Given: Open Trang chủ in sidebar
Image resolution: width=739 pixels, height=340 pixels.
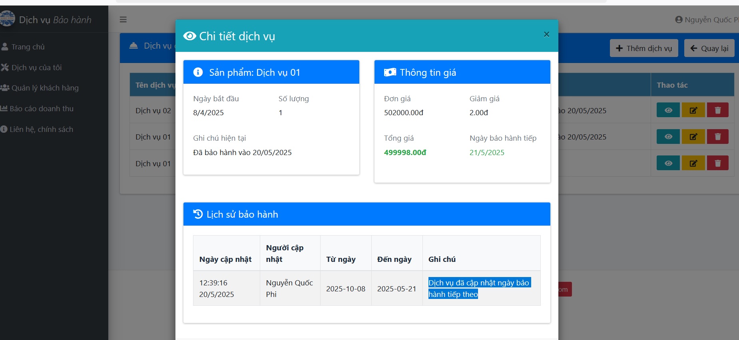Looking at the screenshot, I should pyautogui.click(x=28, y=47).
